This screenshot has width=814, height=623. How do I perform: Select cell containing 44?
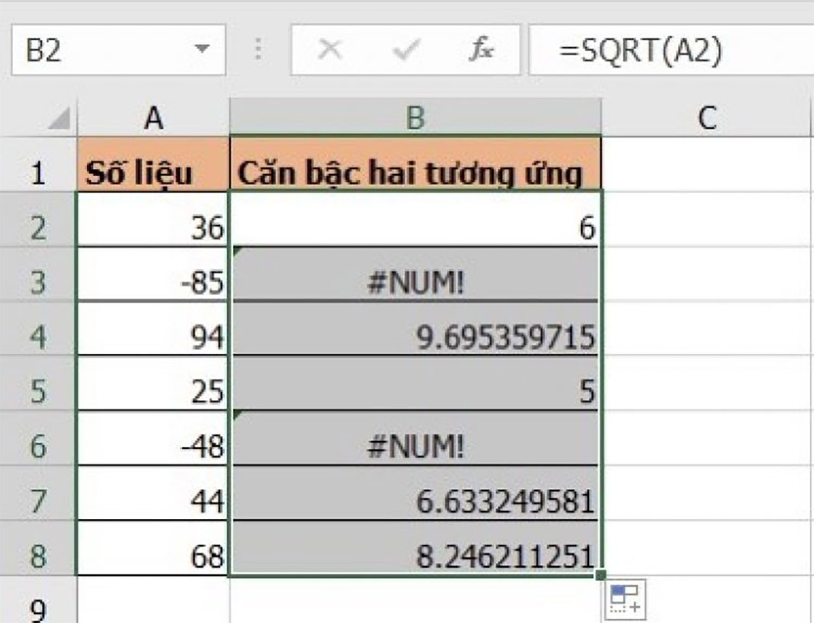(x=153, y=493)
